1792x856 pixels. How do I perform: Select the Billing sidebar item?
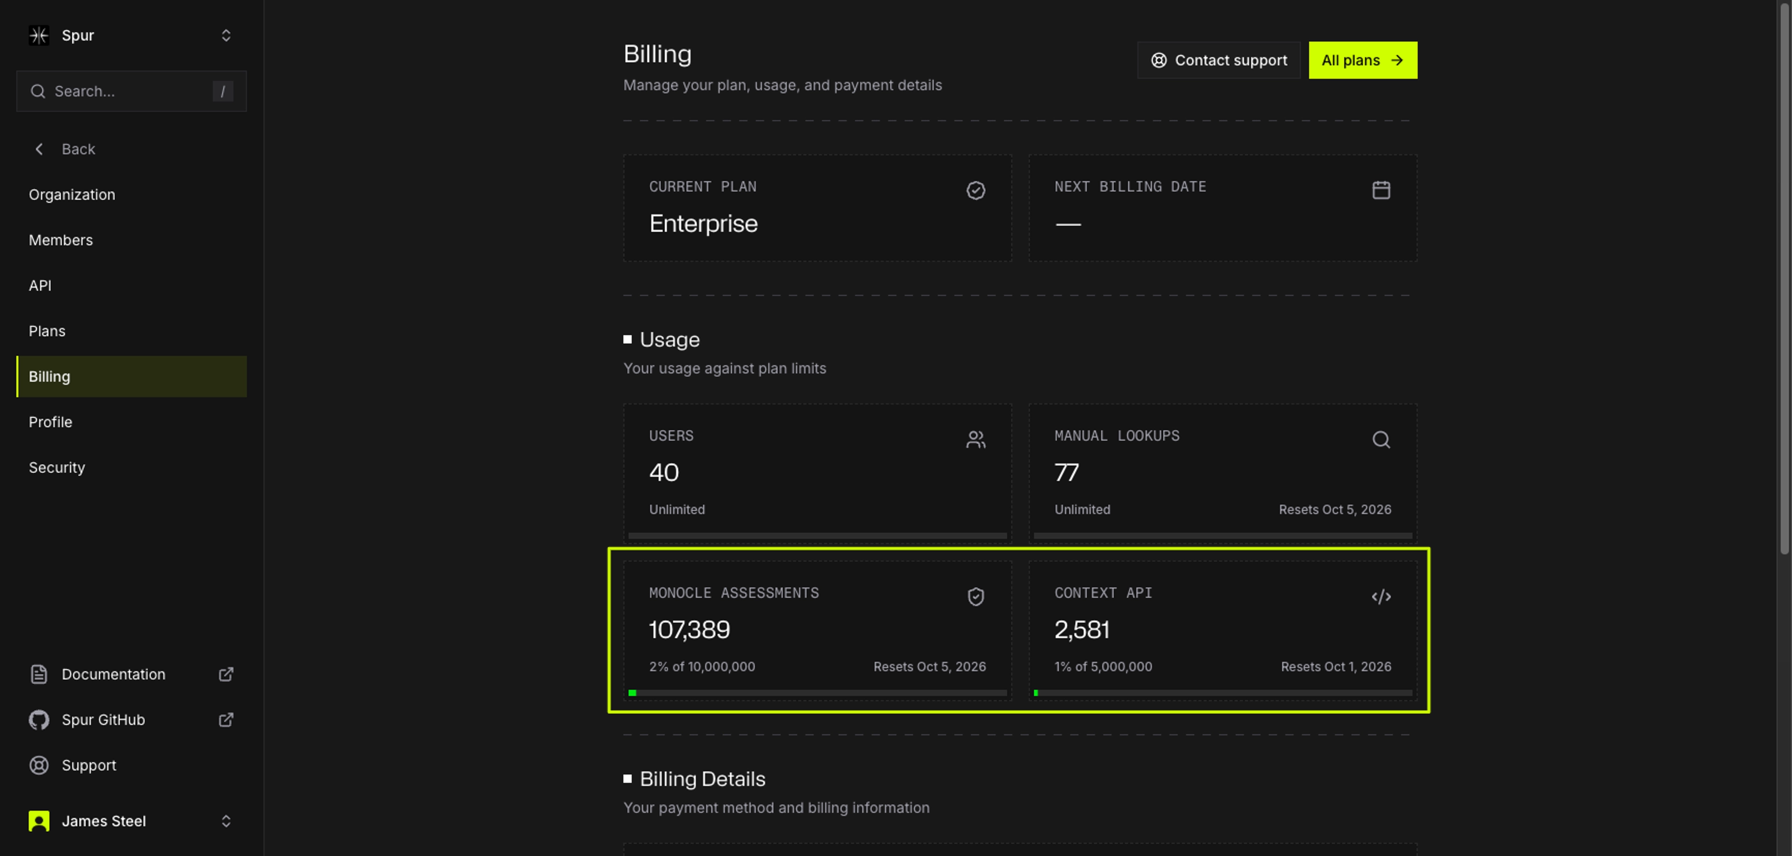(x=132, y=377)
